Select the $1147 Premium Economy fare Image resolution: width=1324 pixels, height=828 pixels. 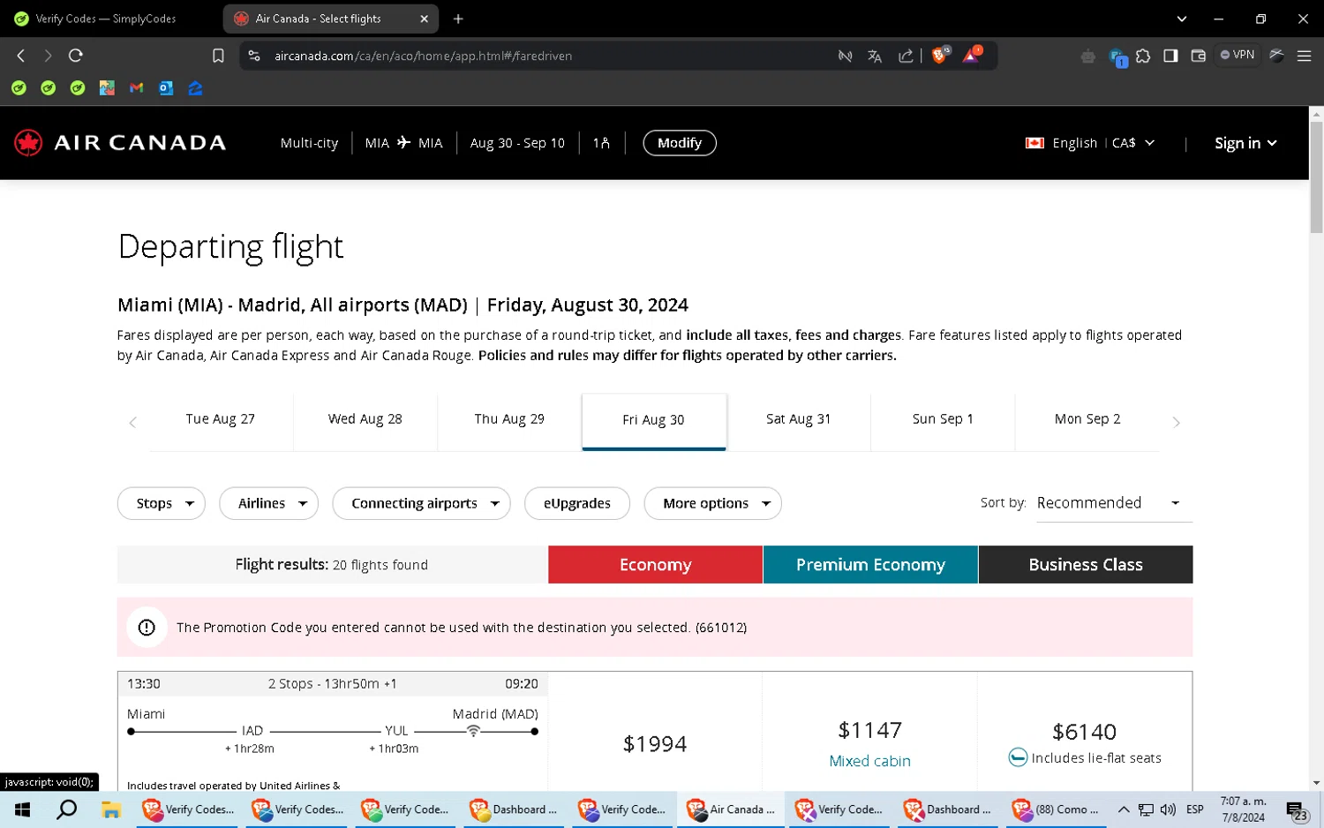pos(870,731)
